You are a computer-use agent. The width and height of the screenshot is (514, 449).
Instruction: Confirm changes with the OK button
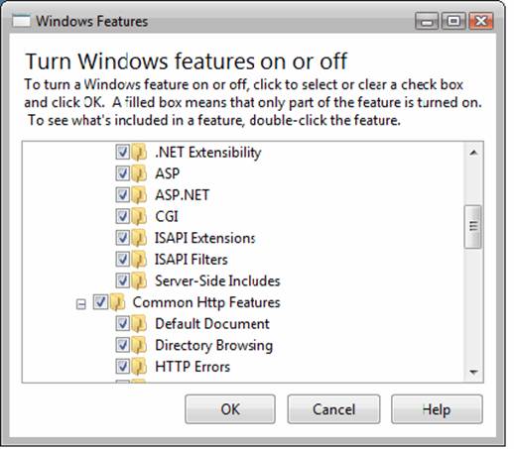230,409
